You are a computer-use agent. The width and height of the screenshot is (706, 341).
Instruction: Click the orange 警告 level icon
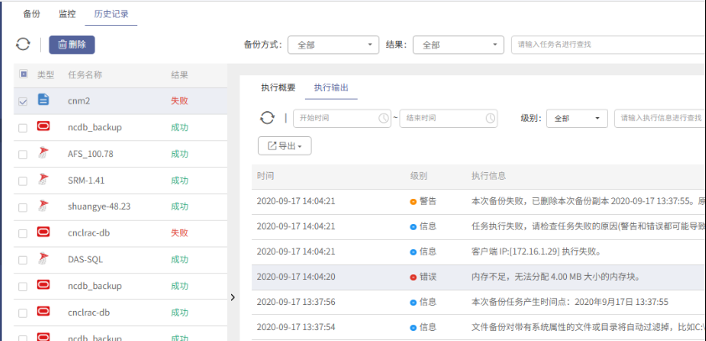click(414, 201)
